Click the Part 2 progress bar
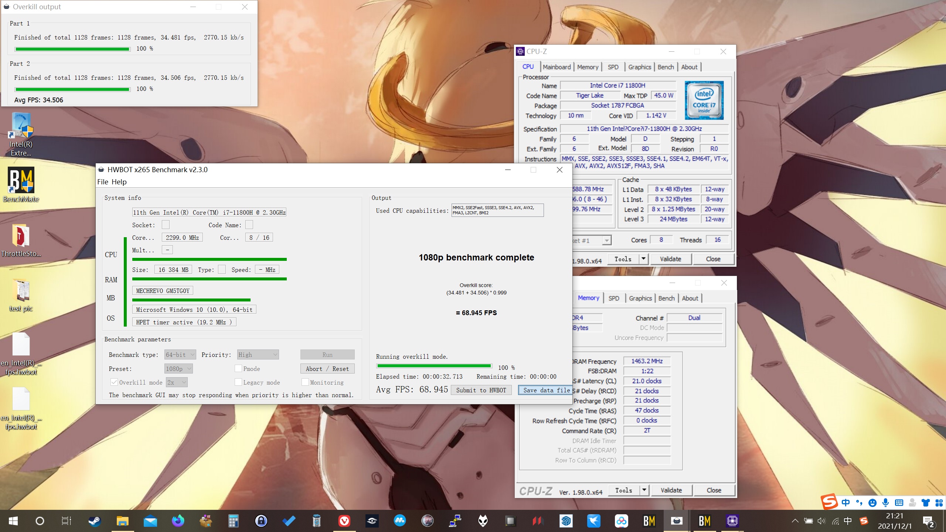Image resolution: width=946 pixels, height=532 pixels. pyautogui.click(x=72, y=89)
